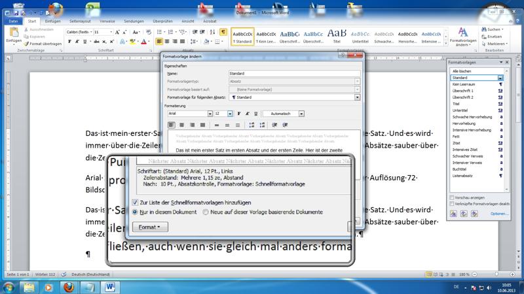Viewport: 524px width, 294px height.
Task: Apply subscript formatting in ribbon
Action: (104, 42)
